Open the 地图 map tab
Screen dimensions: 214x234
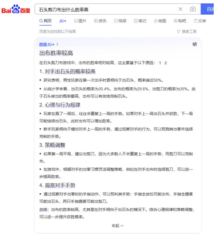tap(160, 21)
